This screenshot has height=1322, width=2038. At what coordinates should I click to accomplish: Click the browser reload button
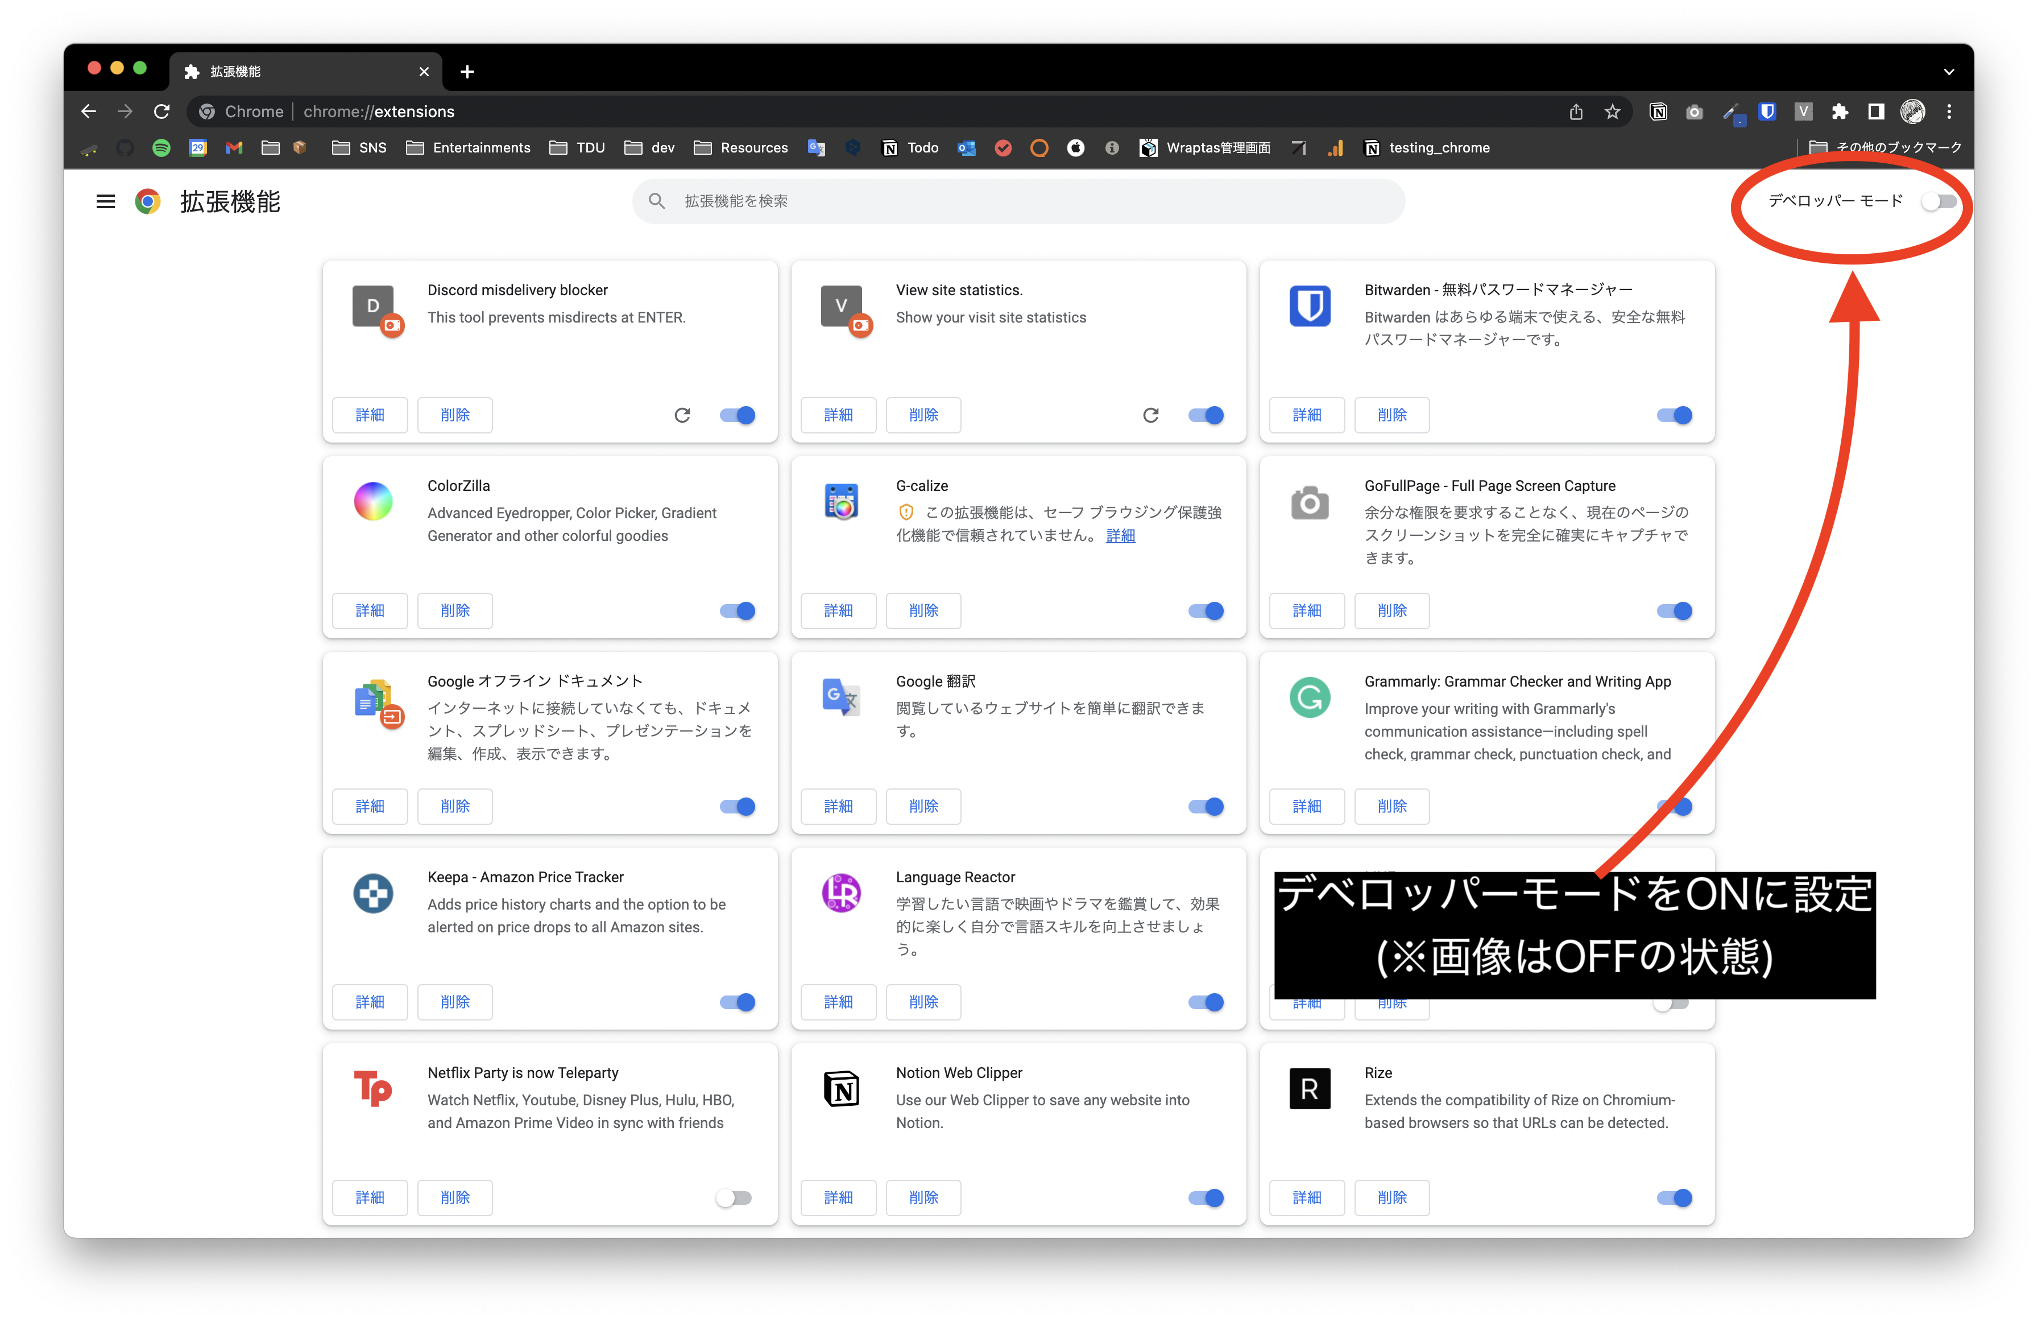click(162, 111)
